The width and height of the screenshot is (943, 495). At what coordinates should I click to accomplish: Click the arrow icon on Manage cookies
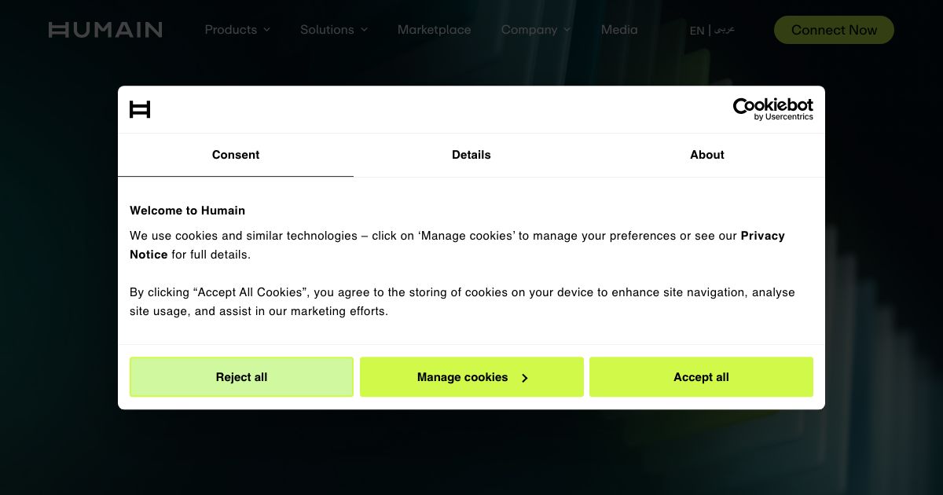525,378
